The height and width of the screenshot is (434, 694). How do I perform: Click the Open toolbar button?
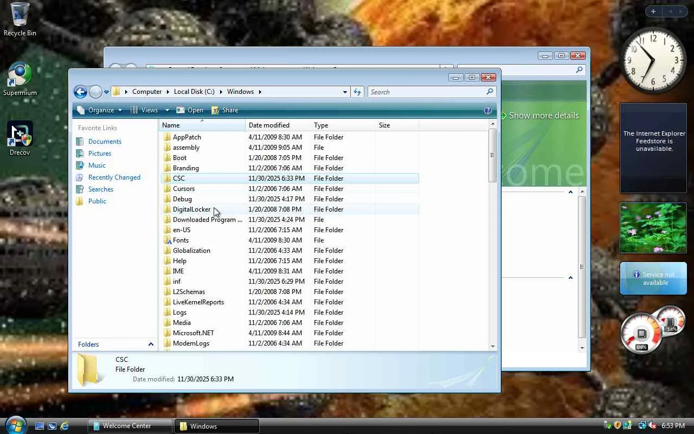[190, 110]
